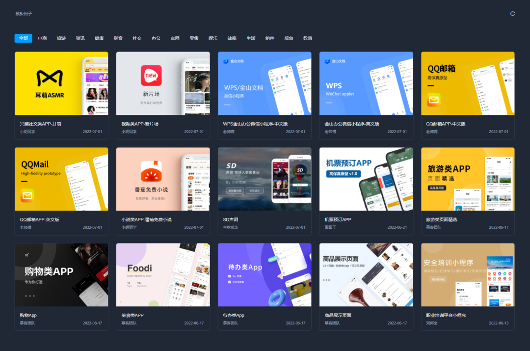Select the 社交 category tab
This screenshot has height=351, width=530.
coord(137,38)
